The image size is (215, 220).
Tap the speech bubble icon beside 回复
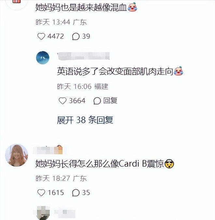coord(97,101)
